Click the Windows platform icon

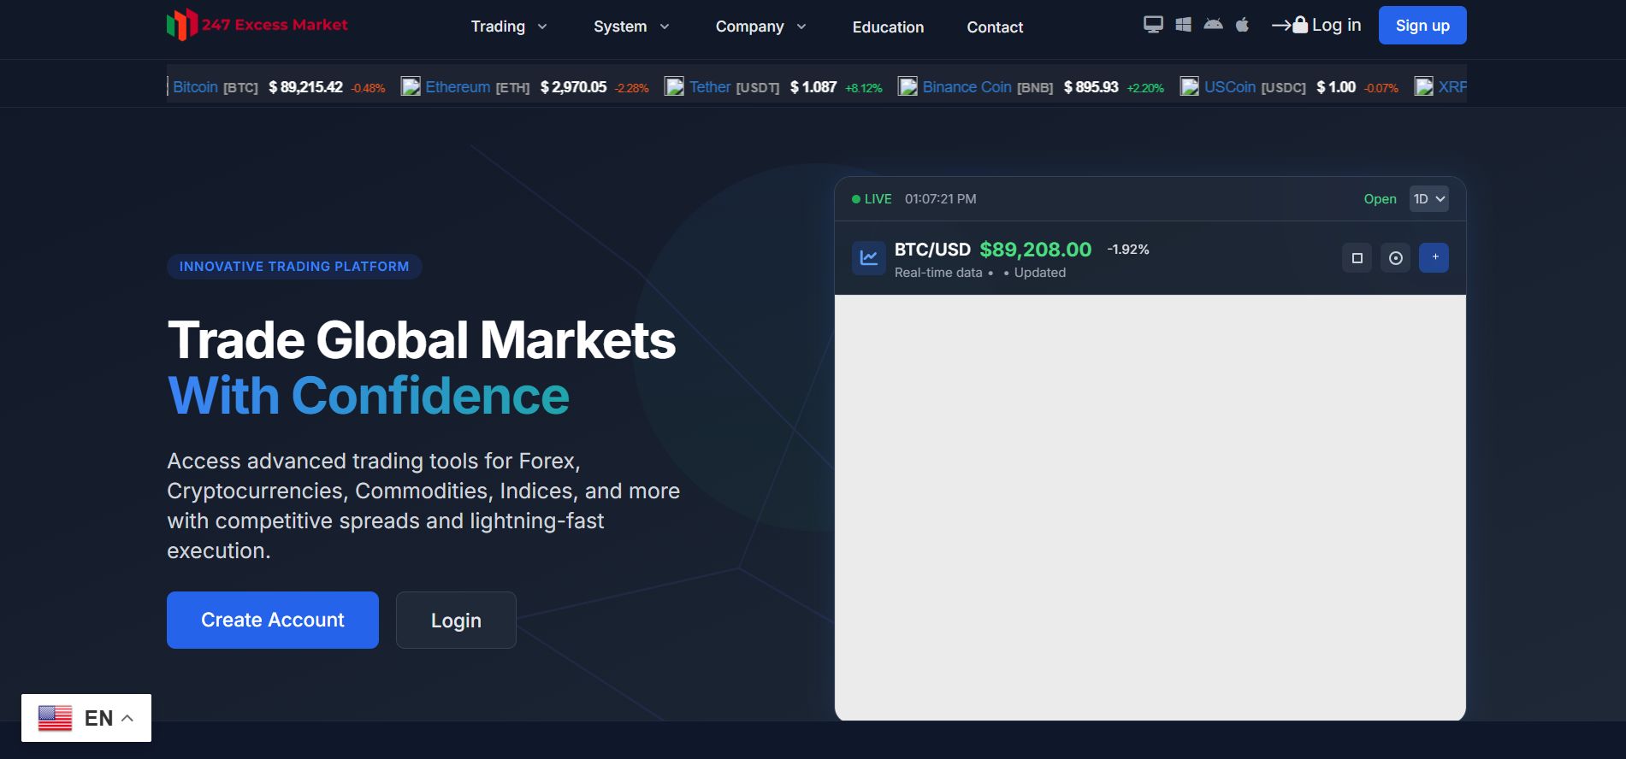click(x=1183, y=25)
